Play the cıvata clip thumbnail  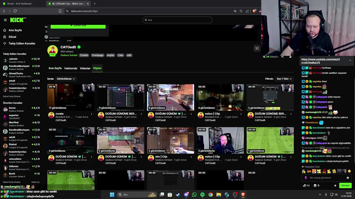point(71,97)
